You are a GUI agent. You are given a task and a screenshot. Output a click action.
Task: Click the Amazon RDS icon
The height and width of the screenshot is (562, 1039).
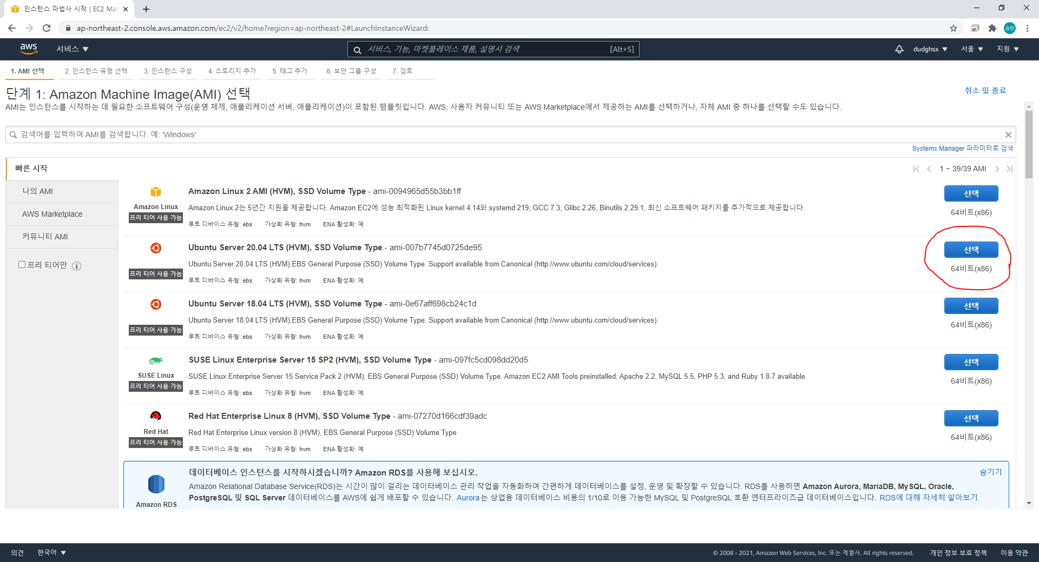(156, 484)
